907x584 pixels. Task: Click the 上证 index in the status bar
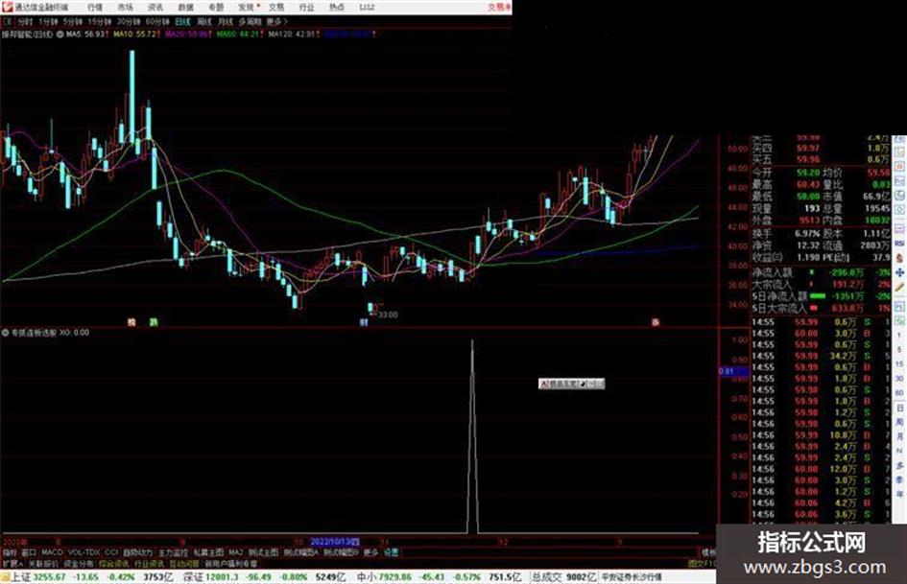pos(20,576)
